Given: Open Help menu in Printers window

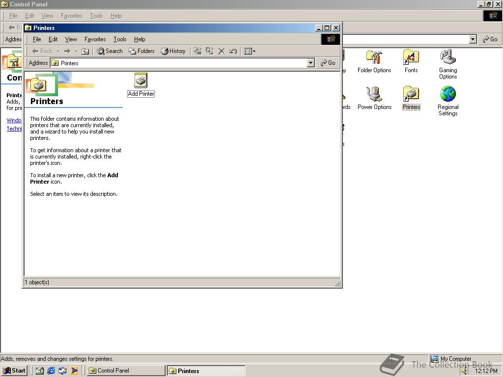Looking at the screenshot, I should point(140,39).
